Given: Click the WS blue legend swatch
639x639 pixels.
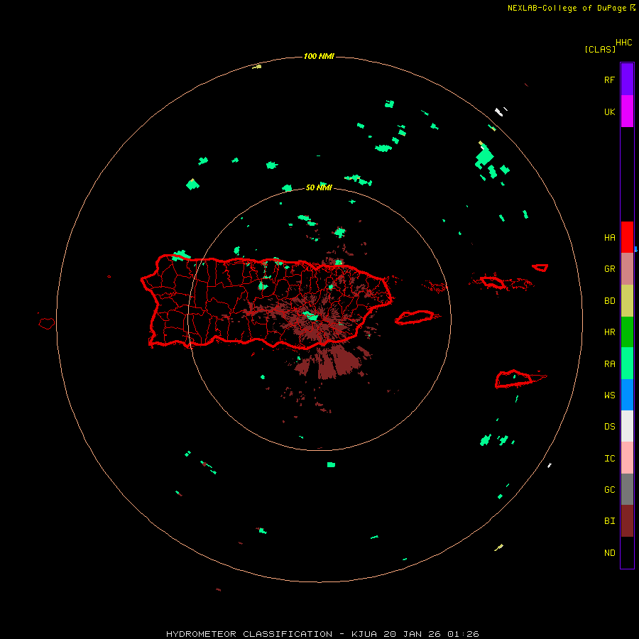Looking at the screenshot, I should tap(627, 395).
